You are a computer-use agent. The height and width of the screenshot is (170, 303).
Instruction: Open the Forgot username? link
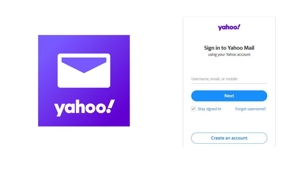[250, 109]
